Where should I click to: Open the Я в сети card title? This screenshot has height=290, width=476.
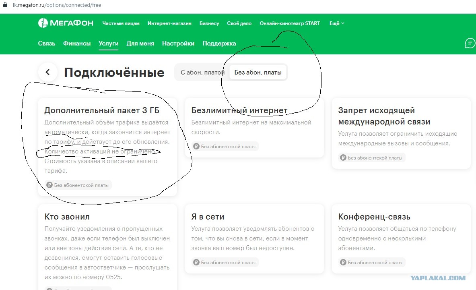pos(208,217)
